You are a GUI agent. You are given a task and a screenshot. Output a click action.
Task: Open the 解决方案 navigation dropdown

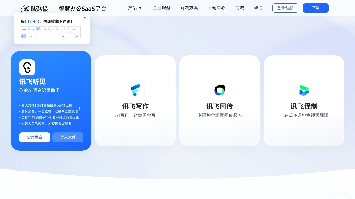189,8
